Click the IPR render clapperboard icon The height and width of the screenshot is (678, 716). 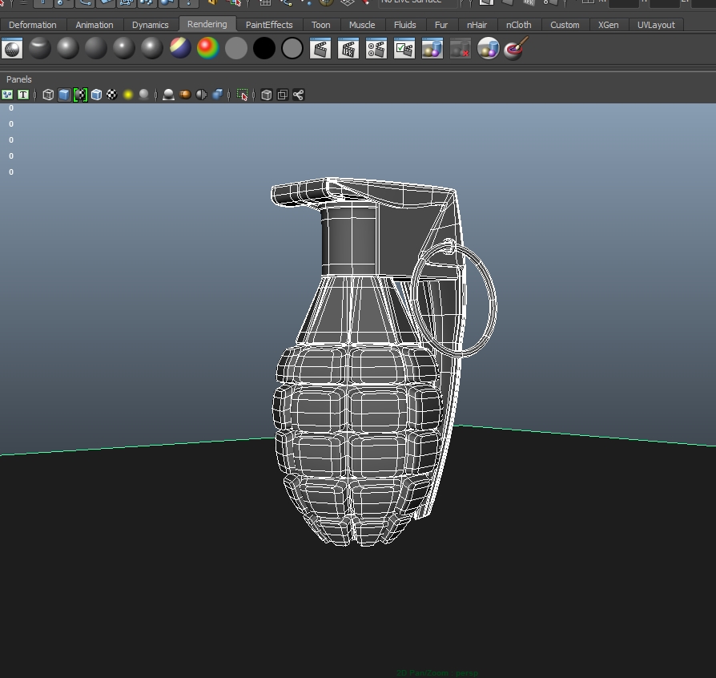pos(348,49)
